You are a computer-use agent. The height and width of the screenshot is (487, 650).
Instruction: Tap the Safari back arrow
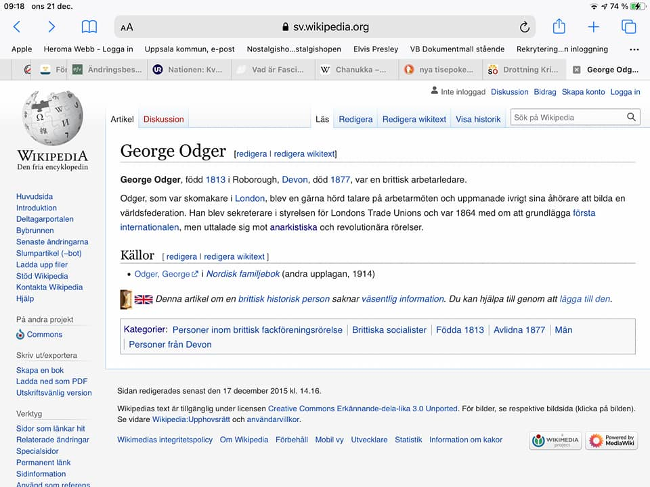pos(17,27)
